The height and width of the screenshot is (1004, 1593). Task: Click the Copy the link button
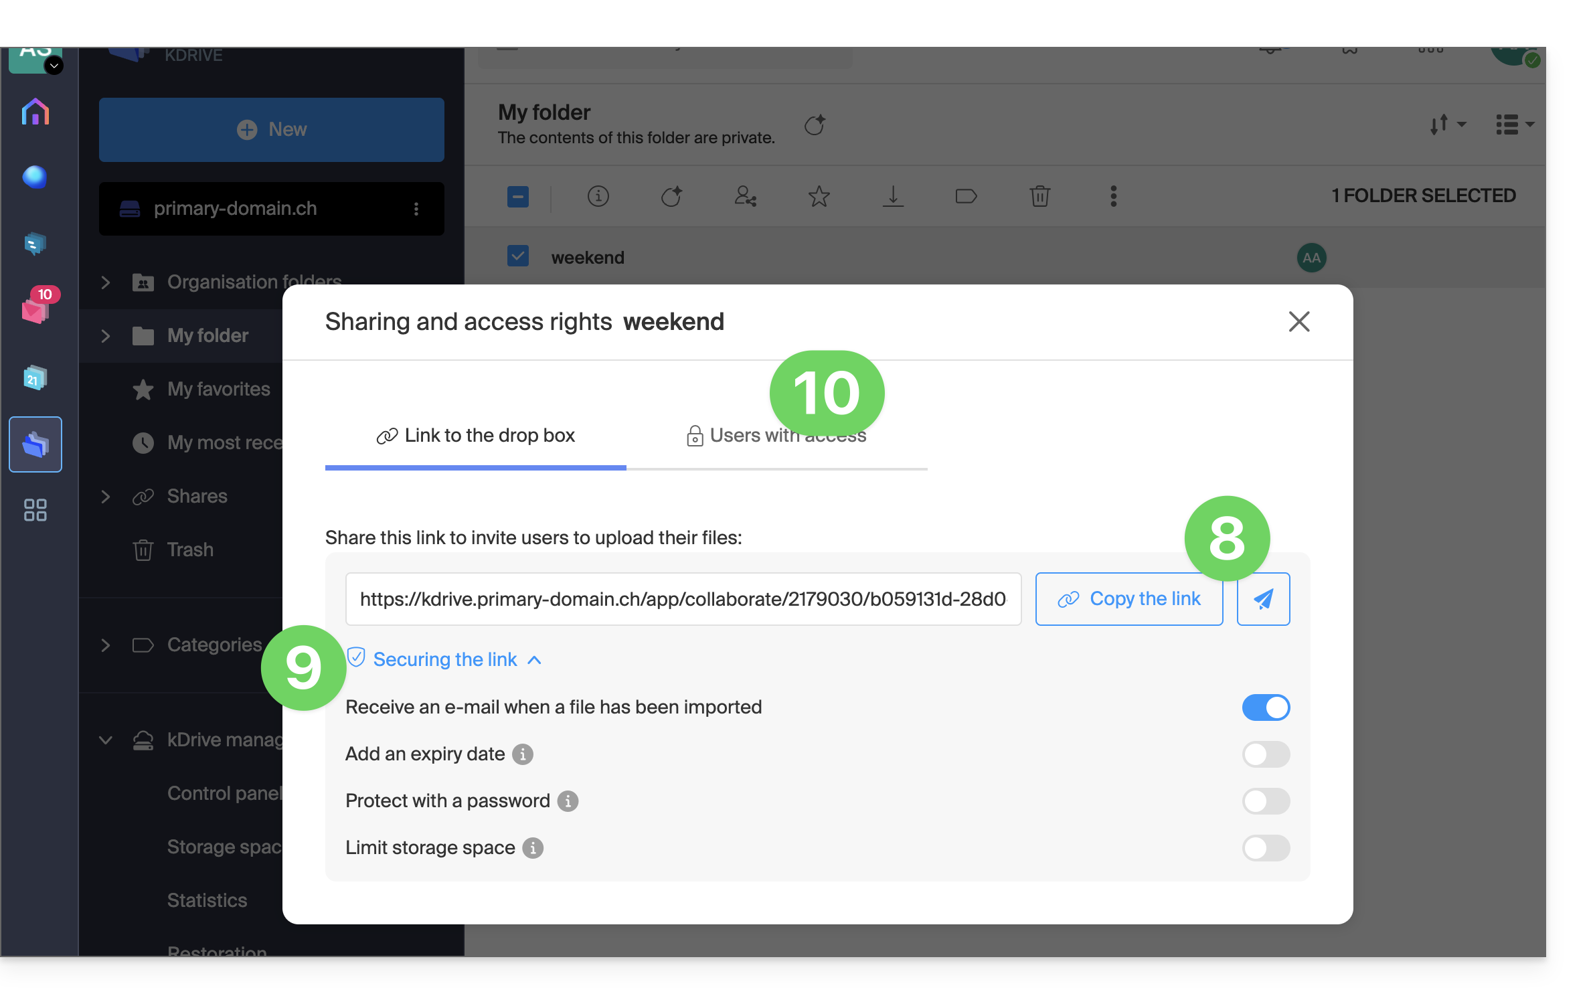[1129, 599]
